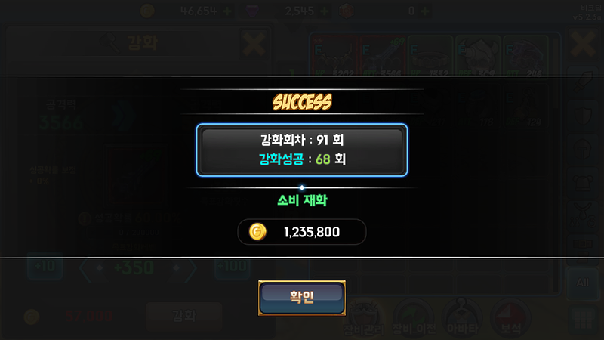Increase enhancement count with +100 button
Image resolution: width=604 pixels, height=340 pixels.
pos(233,266)
